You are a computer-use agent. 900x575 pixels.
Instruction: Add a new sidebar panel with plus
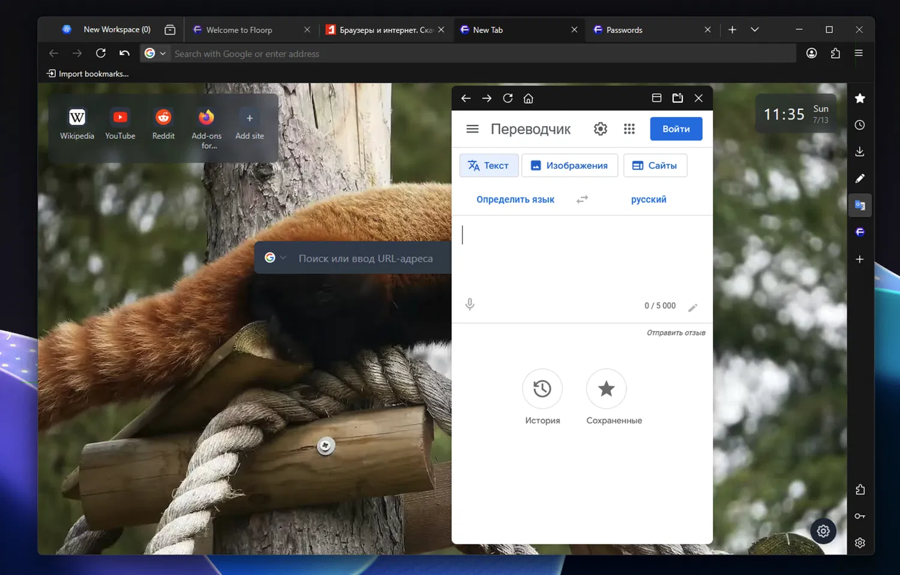pos(860,259)
